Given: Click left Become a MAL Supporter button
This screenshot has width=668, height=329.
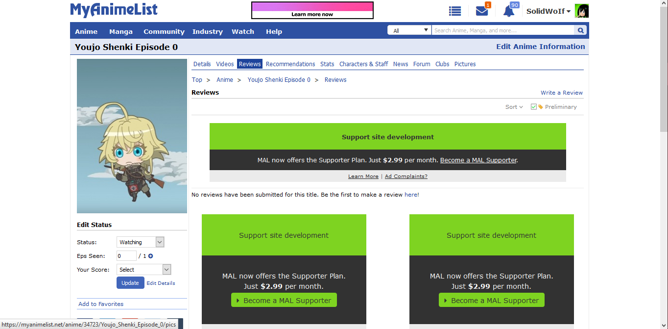Looking at the screenshot, I should 284,301.
